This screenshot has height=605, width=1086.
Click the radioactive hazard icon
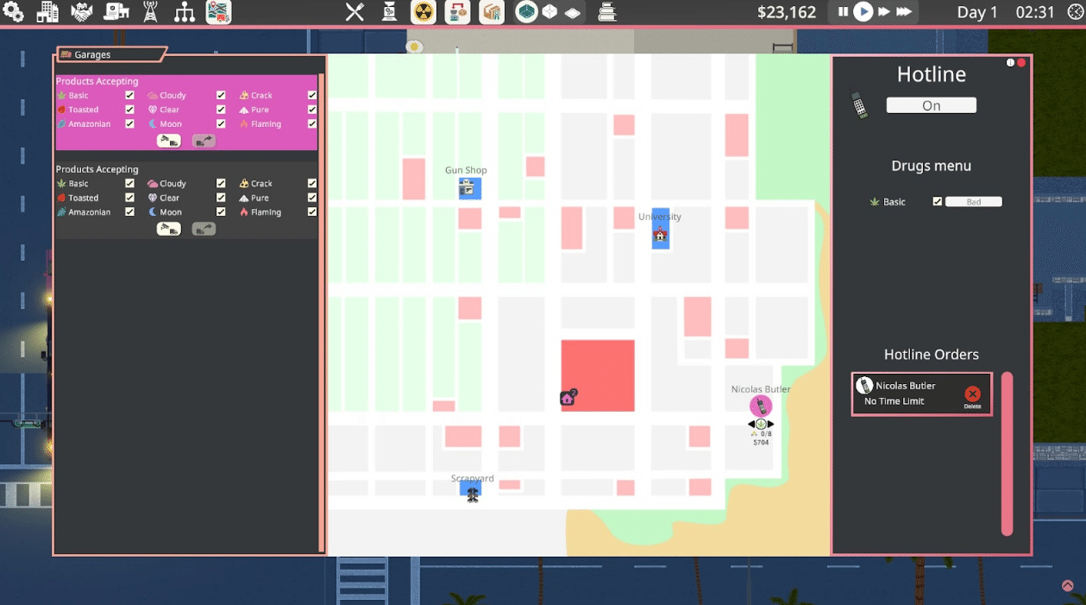pos(423,12)
